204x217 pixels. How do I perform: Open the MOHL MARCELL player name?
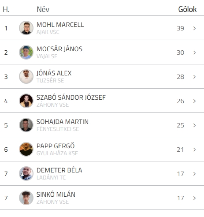click(60, 25)
